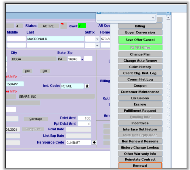Screen dimensions: 190x170
Task: Click the Ddct Amt input field
Action: point(84,118)
